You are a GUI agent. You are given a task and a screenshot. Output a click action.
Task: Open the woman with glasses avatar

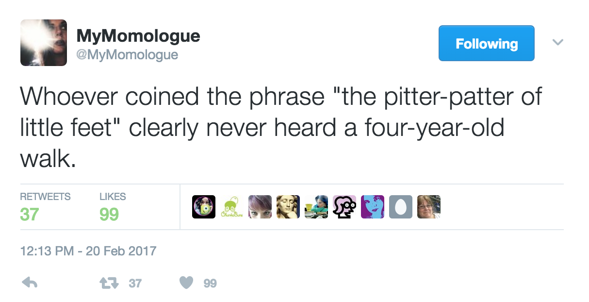(429, 207)
